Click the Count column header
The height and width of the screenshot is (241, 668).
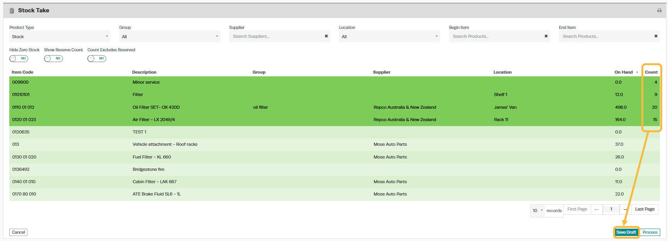click(651, 72)
